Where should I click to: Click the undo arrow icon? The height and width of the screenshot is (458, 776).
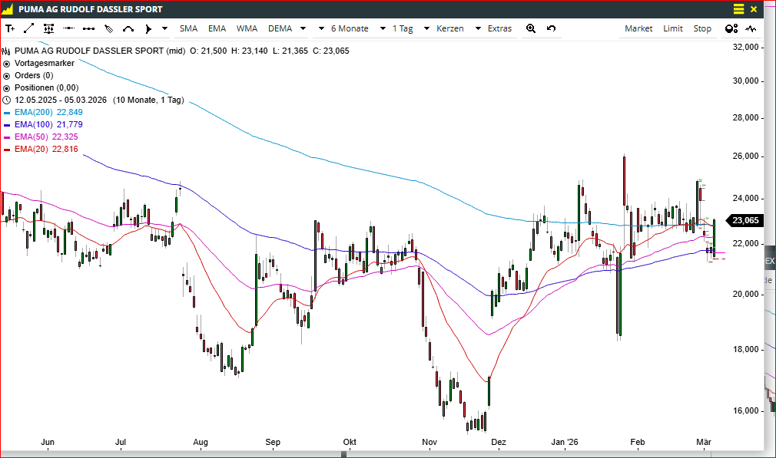pyautogui.click(x=551, y=28)
